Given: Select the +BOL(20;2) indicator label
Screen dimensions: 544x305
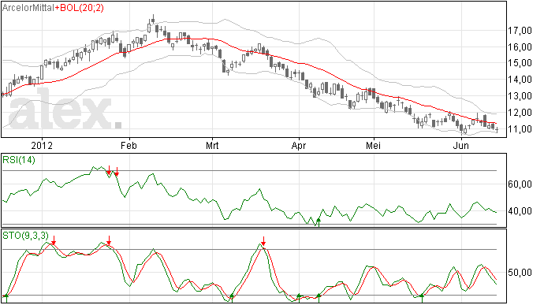Looking at the screenshot, I should [79, 8].
